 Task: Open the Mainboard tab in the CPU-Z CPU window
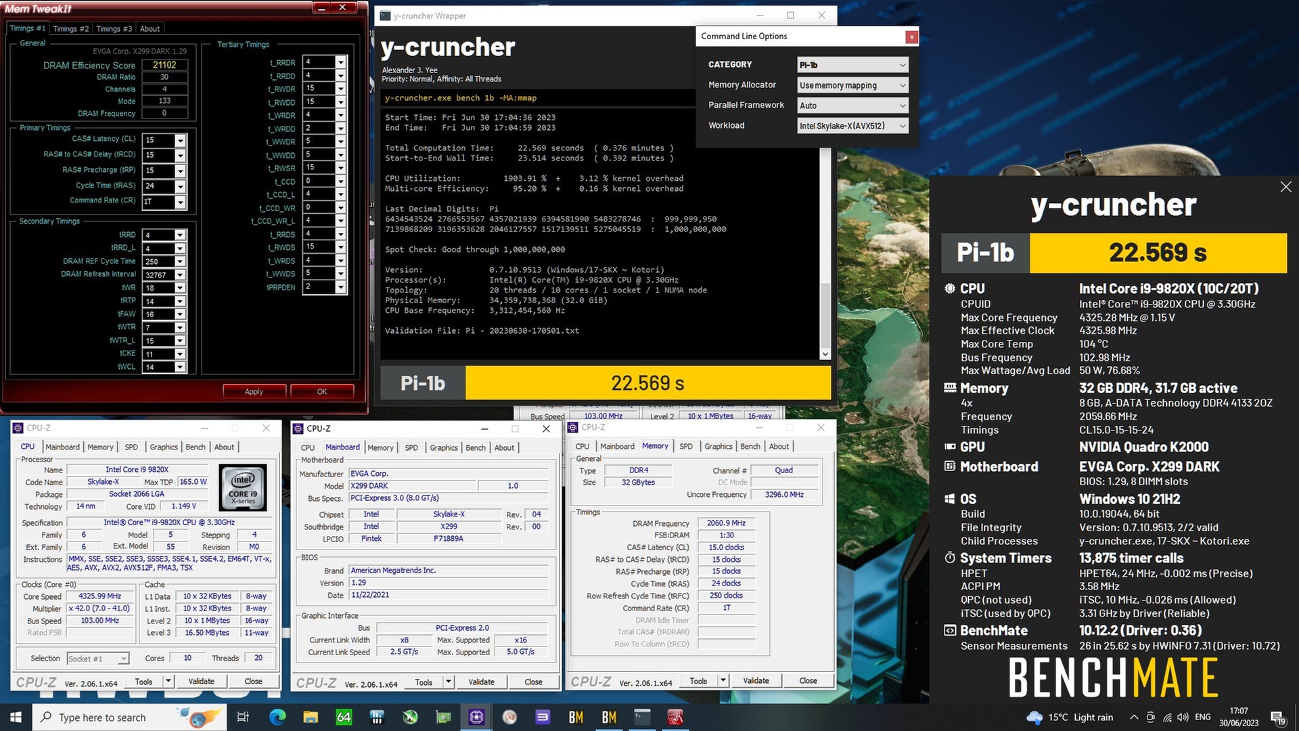pos(62,447)
